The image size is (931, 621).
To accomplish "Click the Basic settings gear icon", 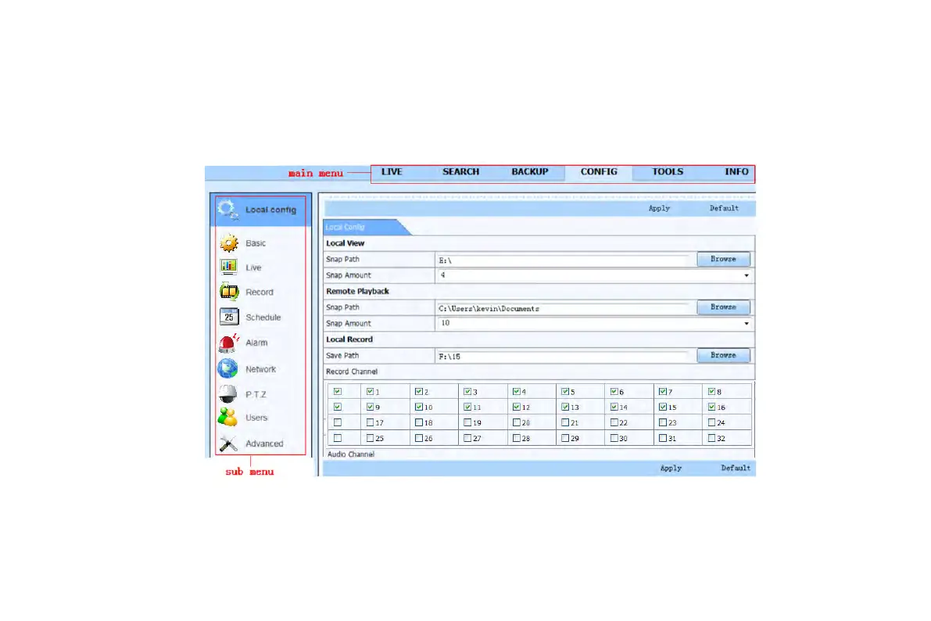I will (228, 243).
